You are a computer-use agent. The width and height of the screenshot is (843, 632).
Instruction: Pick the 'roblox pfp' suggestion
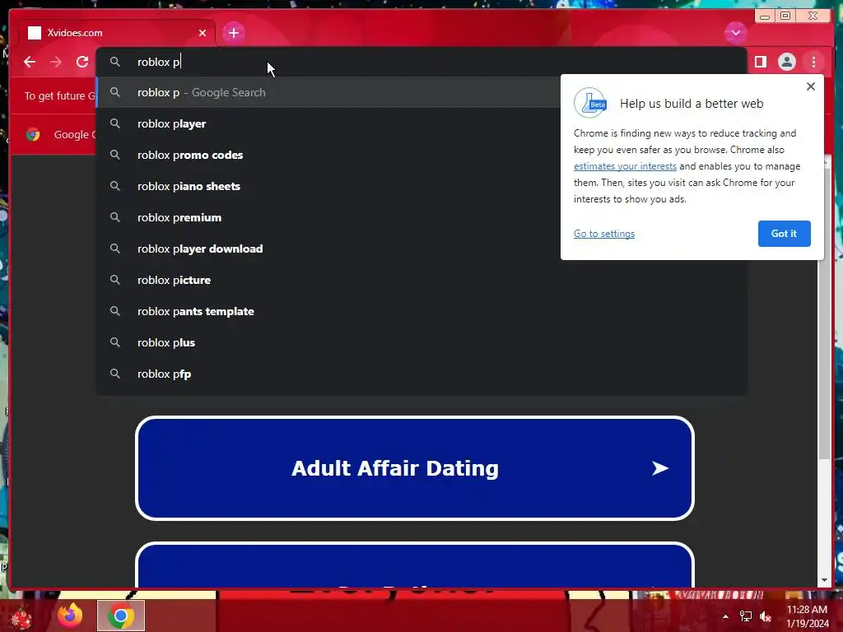(421, 374)
